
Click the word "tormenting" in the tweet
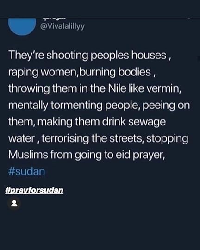pos(76,106)
